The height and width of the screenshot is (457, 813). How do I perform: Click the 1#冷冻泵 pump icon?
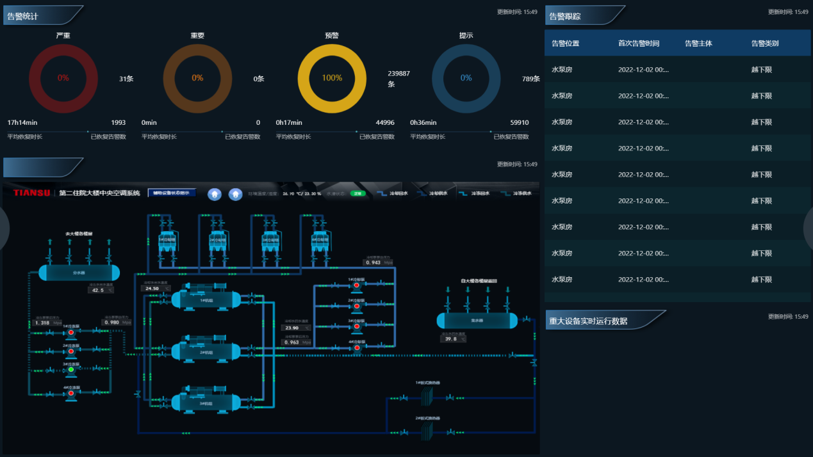pyautogui.click(x=71, y=332)
